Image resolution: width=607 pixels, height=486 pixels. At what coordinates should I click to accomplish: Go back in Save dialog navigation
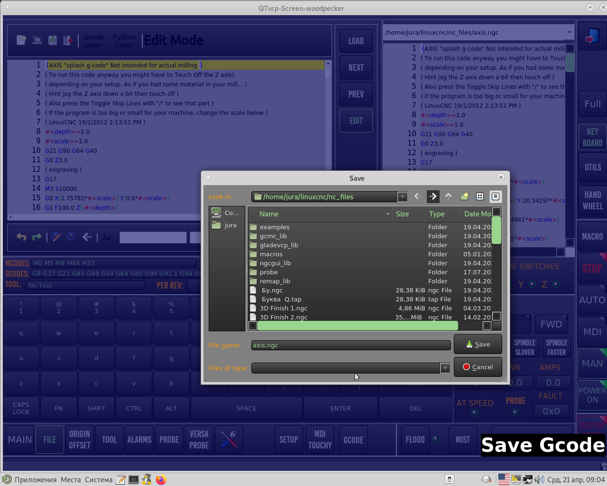click(417, 196)
